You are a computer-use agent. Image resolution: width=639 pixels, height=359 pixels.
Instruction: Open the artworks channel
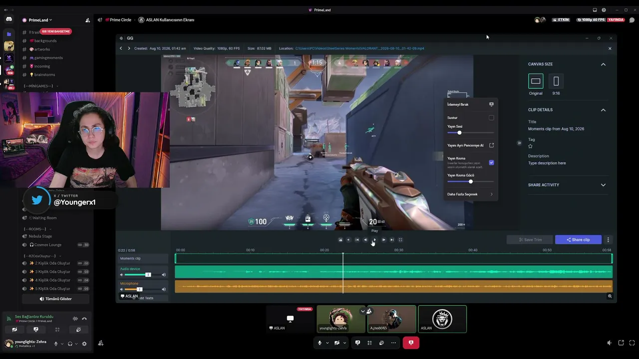pos(42,49)
